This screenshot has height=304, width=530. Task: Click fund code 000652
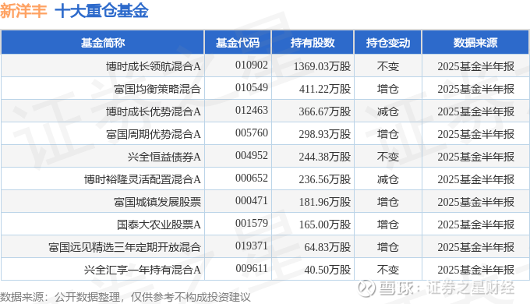coord(252,179)
